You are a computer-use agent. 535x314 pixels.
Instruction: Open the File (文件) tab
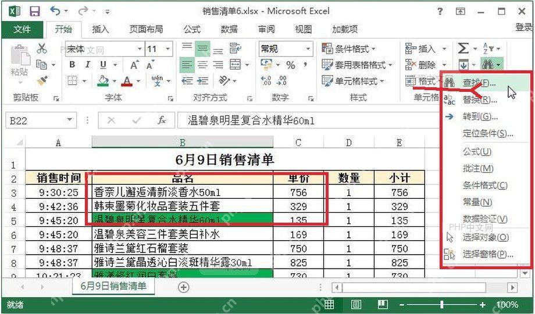pos(22,29)
